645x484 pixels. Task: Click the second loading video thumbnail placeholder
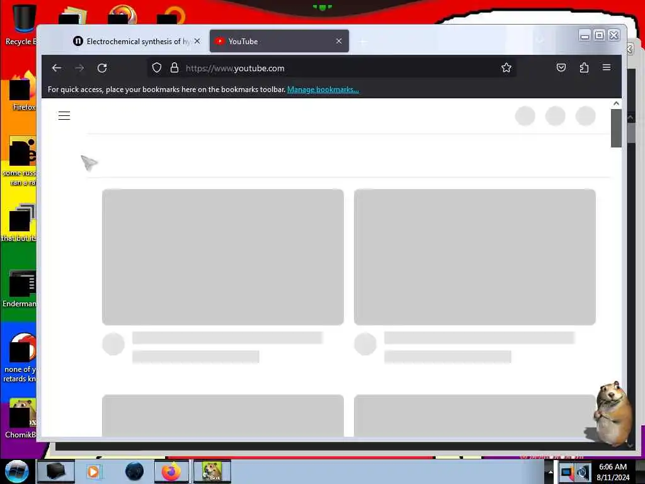click(475, 257)
